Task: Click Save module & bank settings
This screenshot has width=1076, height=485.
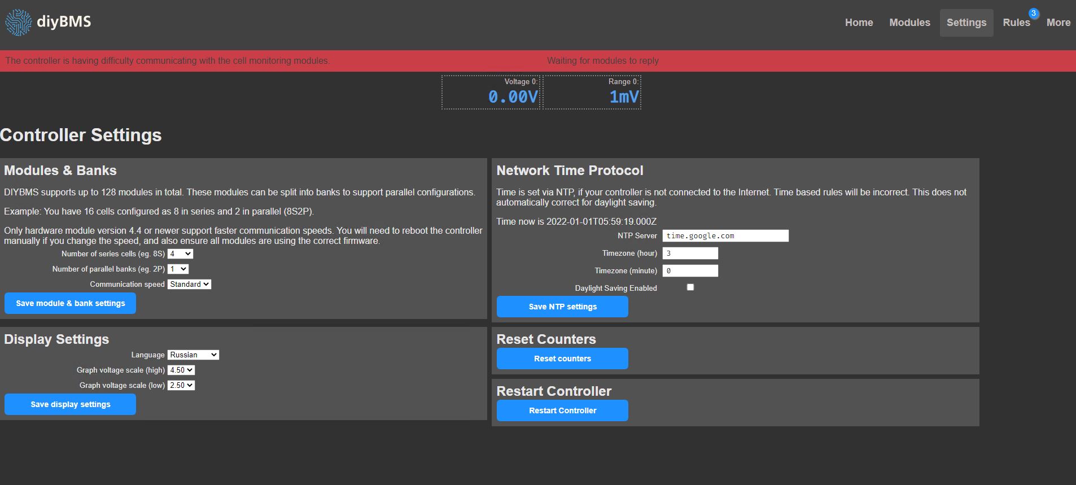Action: pyautogui.click(x=70, y=303)
